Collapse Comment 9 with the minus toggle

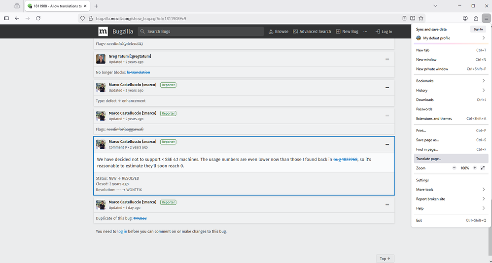coord(387,144)
